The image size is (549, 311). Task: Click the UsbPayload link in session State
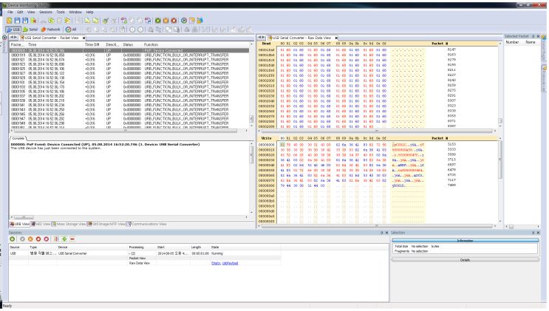coord(231,262)
